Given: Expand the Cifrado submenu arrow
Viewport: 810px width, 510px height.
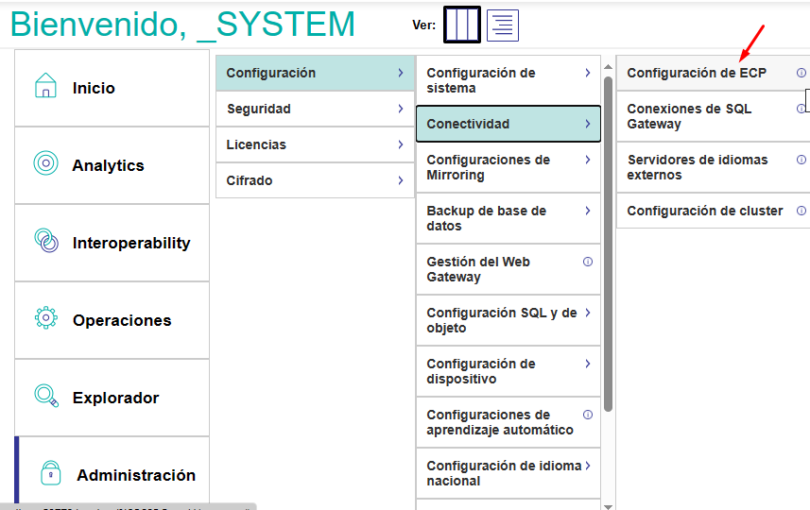Looking at the screenshot, I should click(x=400, y=180).
